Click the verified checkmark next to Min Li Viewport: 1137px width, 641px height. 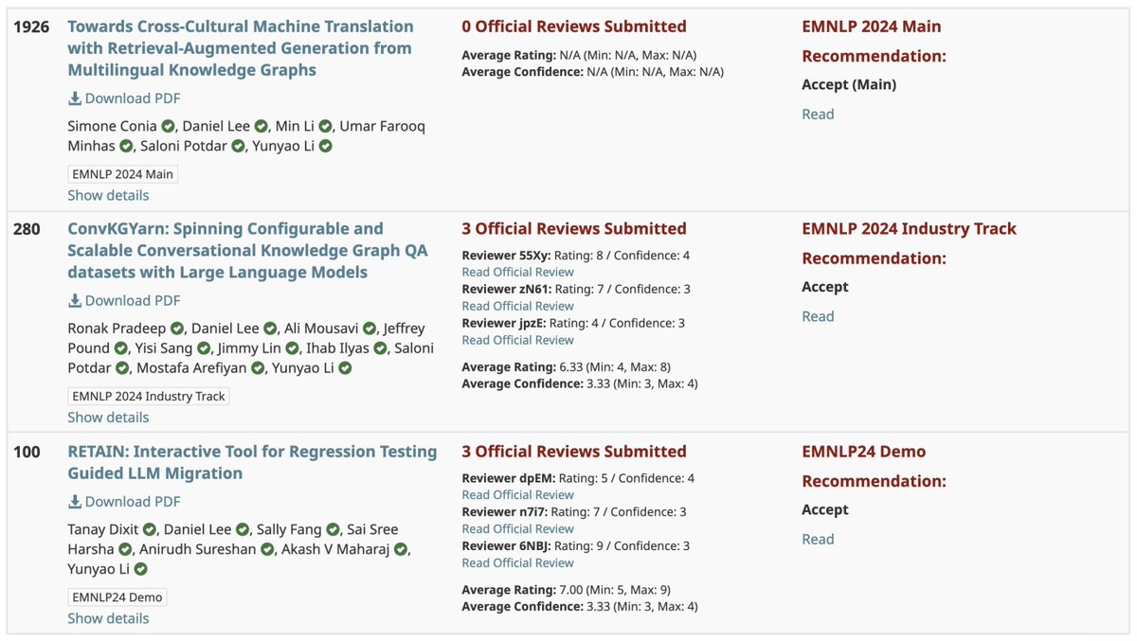(x=325, y=126)
